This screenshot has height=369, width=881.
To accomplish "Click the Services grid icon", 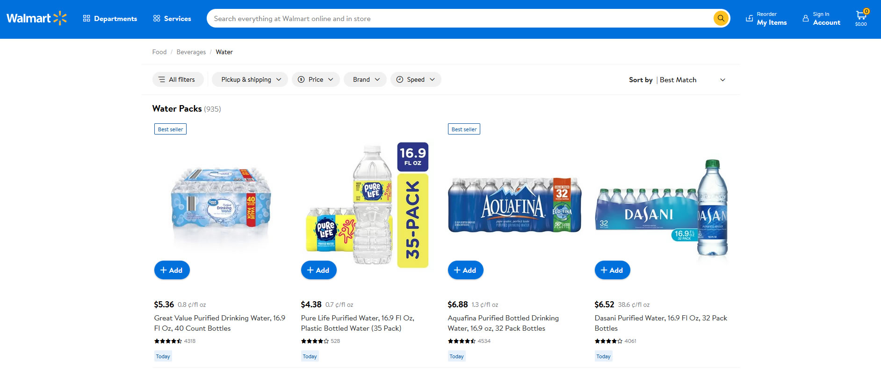I will point(156,18).
